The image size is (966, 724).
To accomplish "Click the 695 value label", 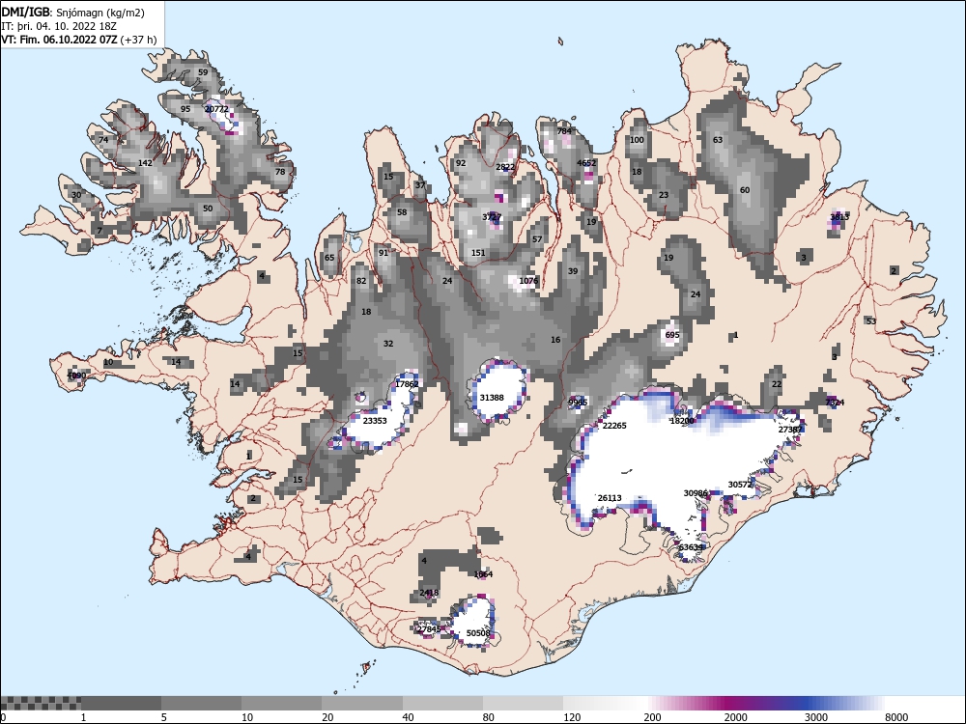I will point(672,335).
